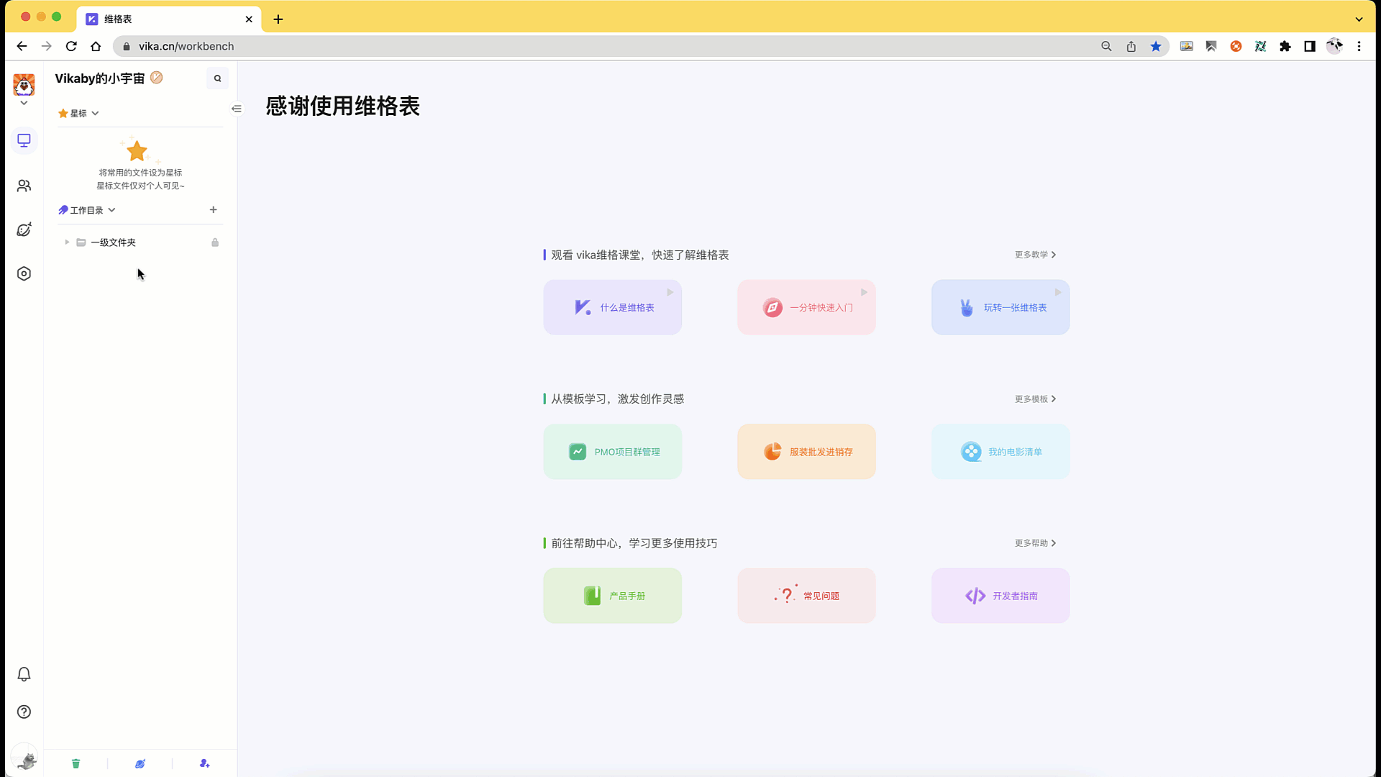Open the 玩转一张维格表 video card
Viewport: 1381px width, 777px height.
(1001, 307)
